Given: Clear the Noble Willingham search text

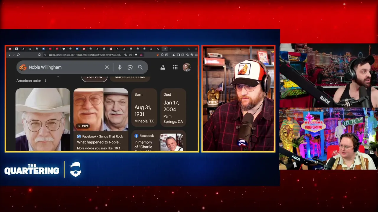Looking at the screenshot, I should [x=107, y=67].
